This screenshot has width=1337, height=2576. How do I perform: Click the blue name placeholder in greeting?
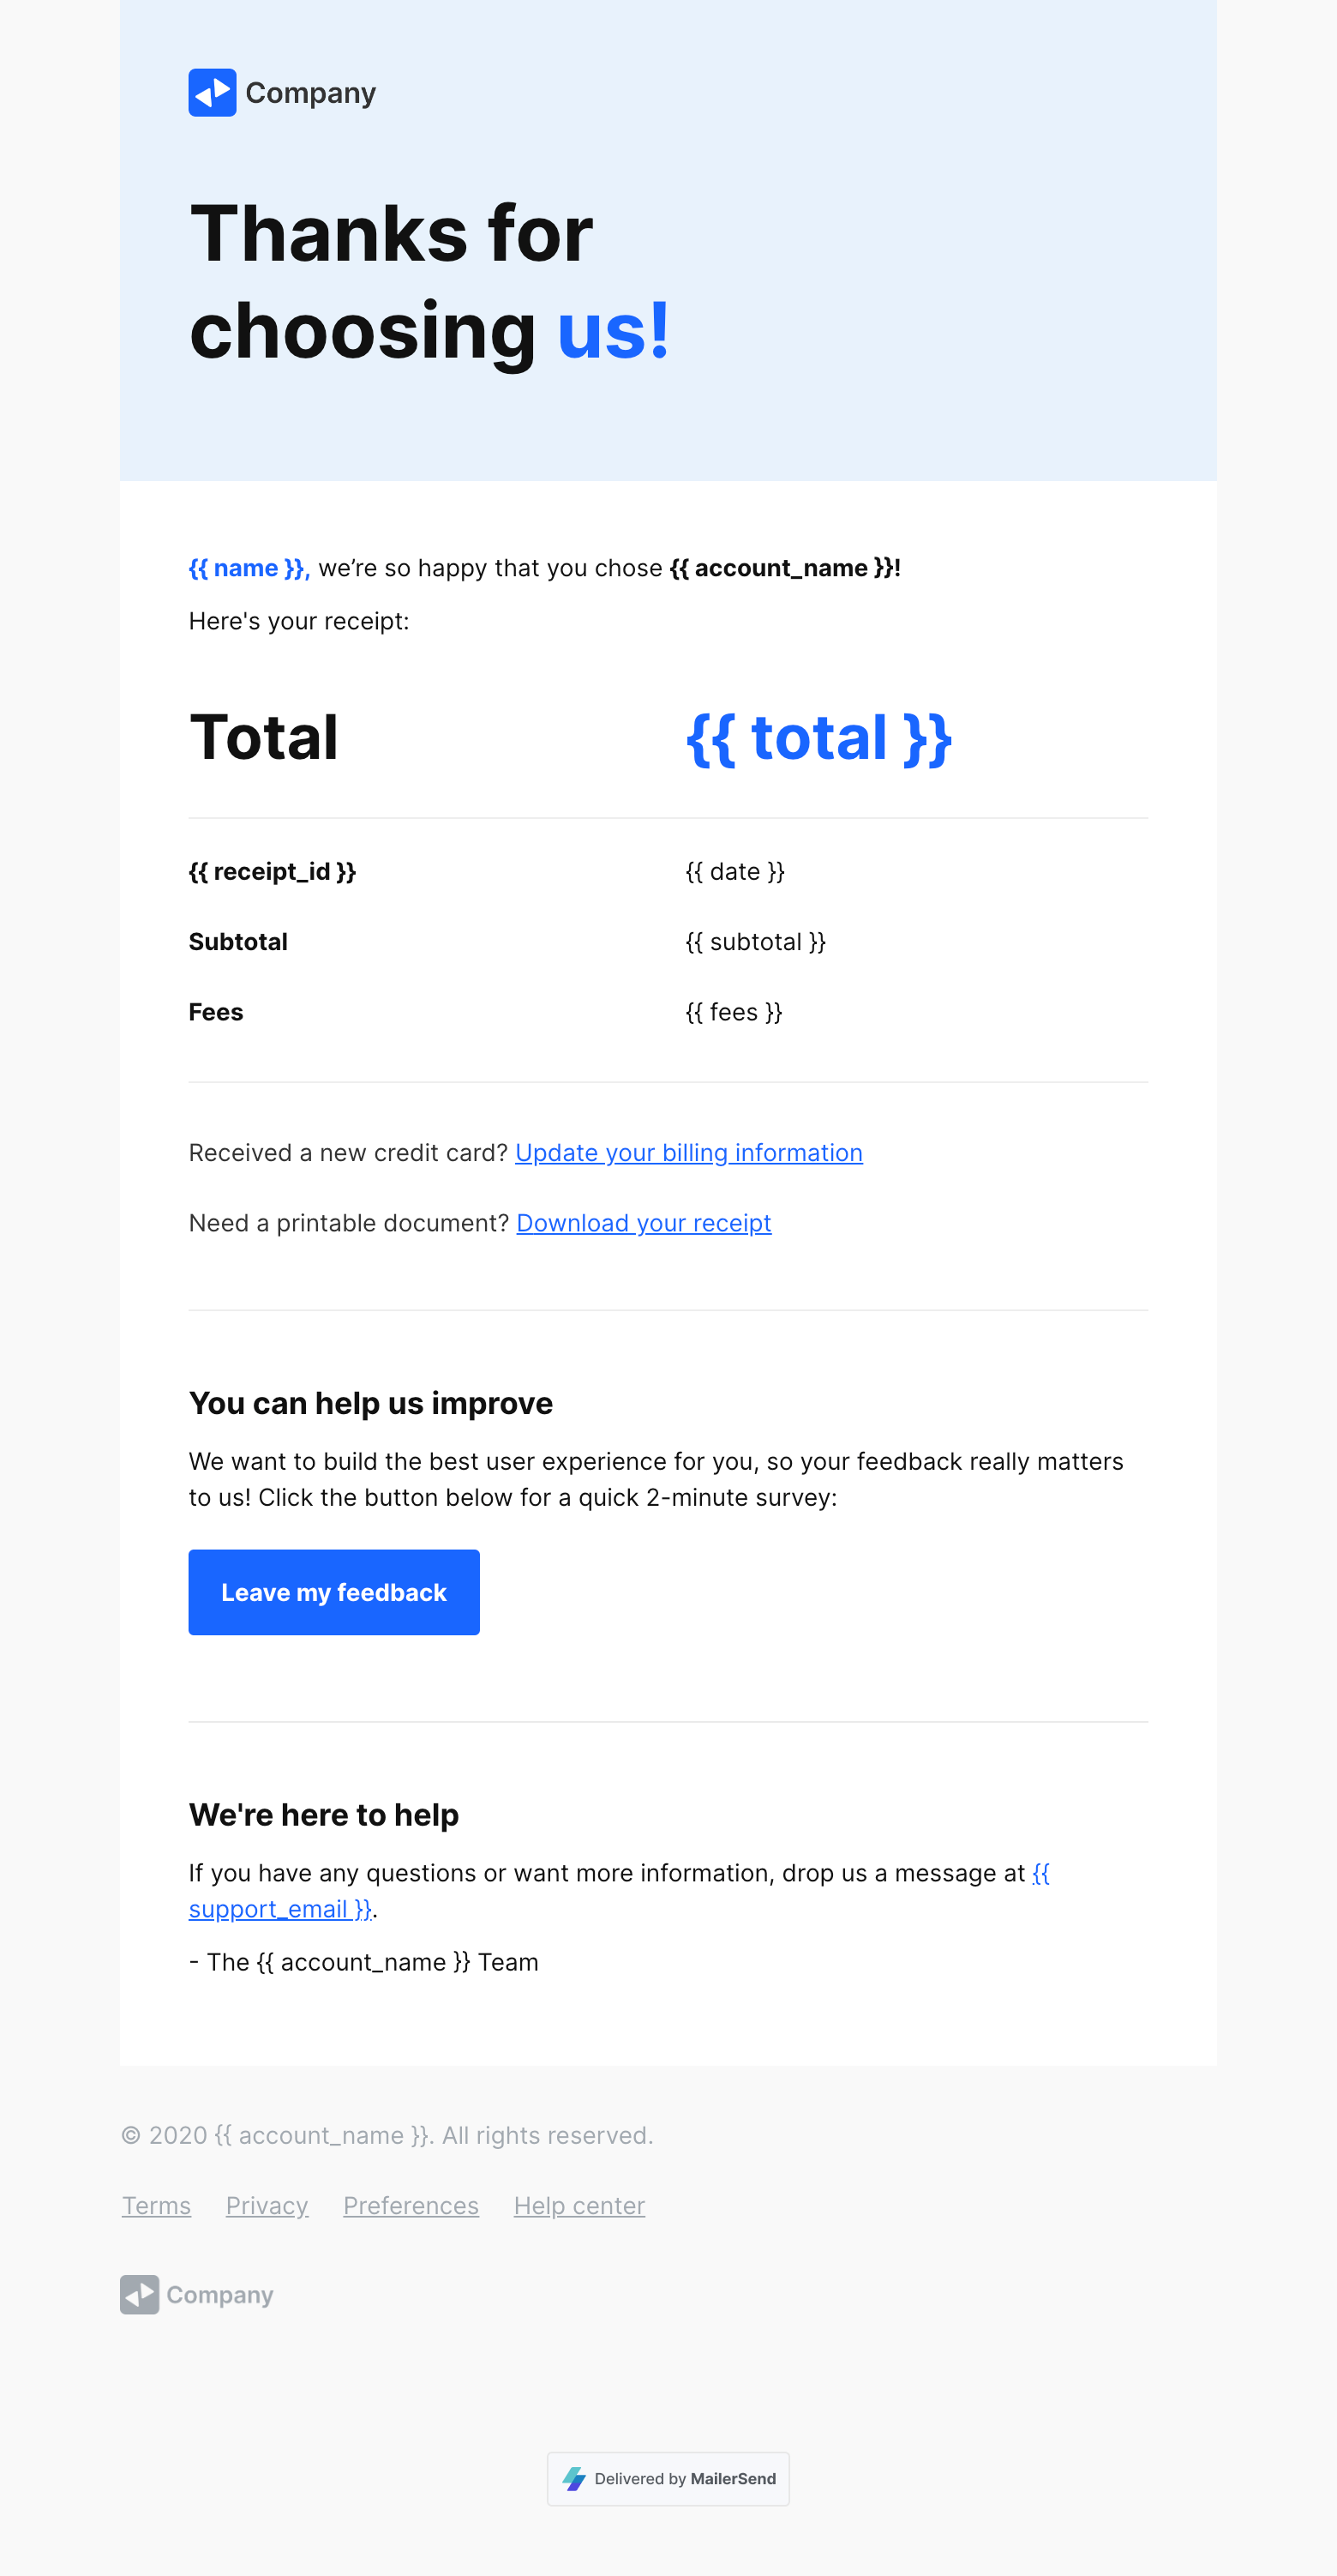[249, 568]
